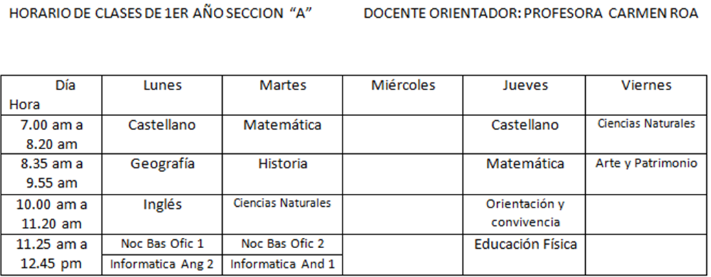Click the Inglés cell on Monday
This screenshot has width=711, height=277.
tap(162, 214)
